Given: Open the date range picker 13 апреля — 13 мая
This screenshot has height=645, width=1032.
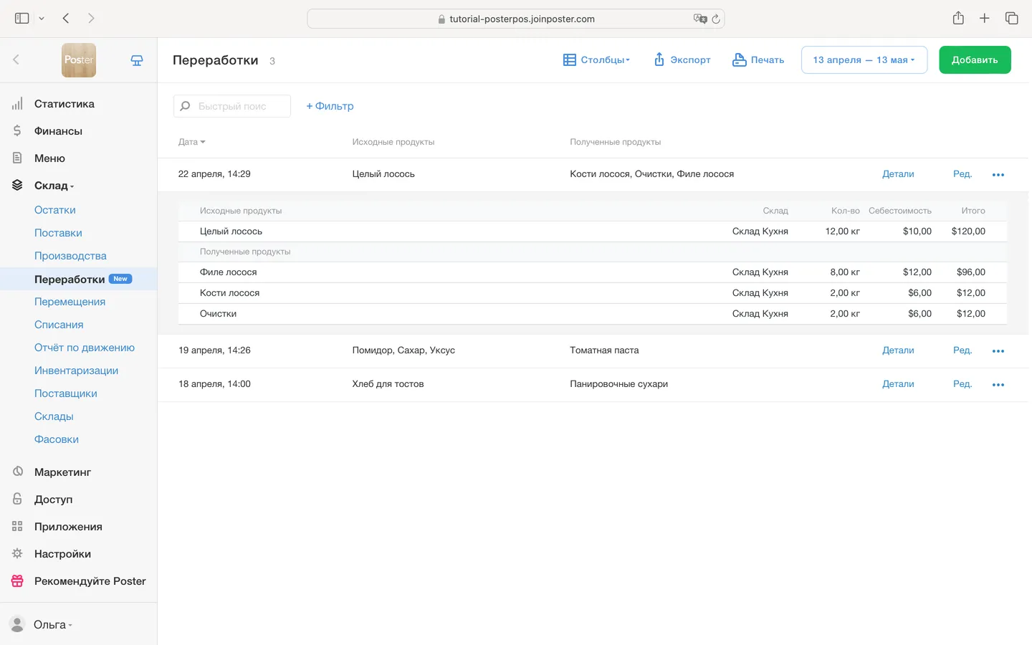Looking at the screenshot, I should point(864,60).
